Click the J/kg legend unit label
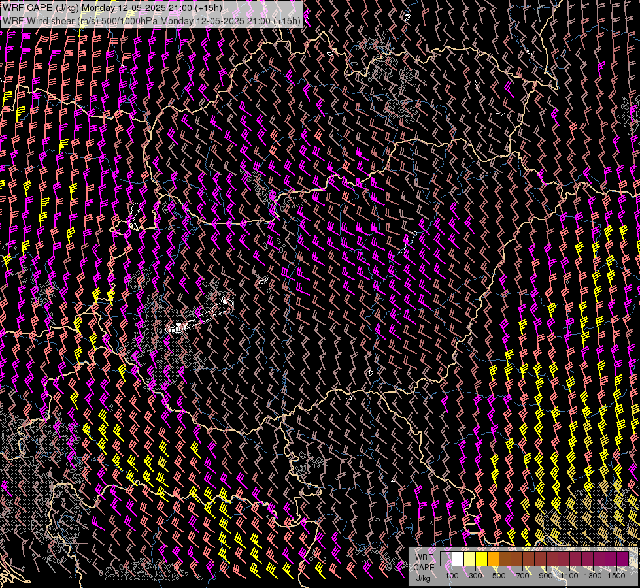Image resolution: width=640 pixels, height=588 pixels. [x=424, y=578]
